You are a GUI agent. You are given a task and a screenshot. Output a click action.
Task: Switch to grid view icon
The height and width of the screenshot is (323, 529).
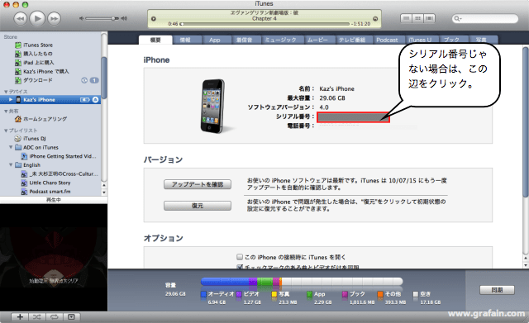point(417,18)
